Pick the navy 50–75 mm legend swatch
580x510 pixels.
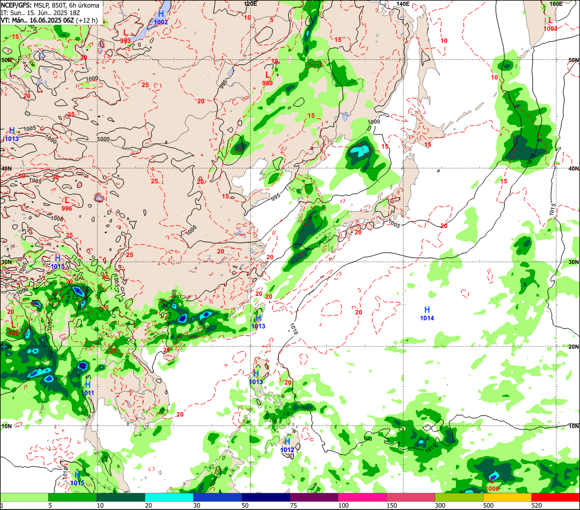(x=266, y=497)
